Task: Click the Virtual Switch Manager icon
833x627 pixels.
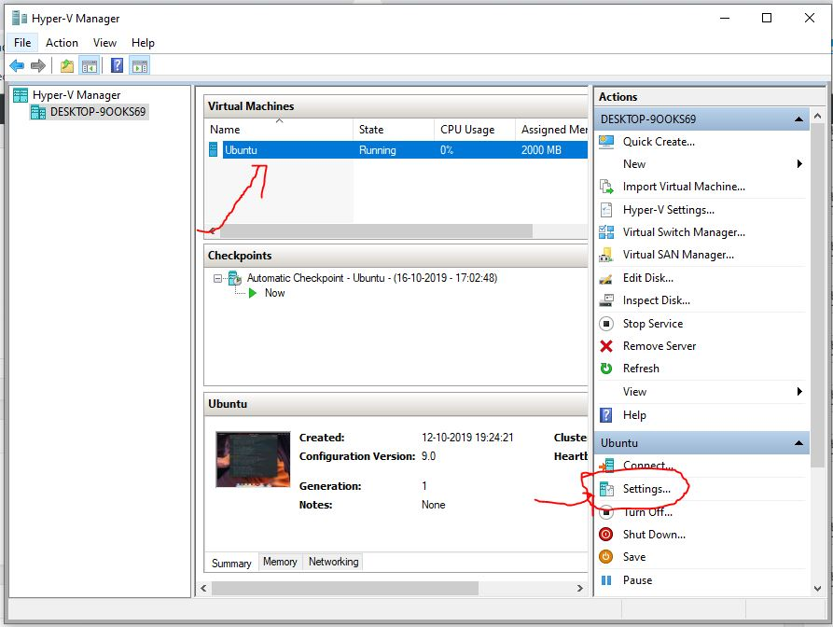Action: pos(606,232)
